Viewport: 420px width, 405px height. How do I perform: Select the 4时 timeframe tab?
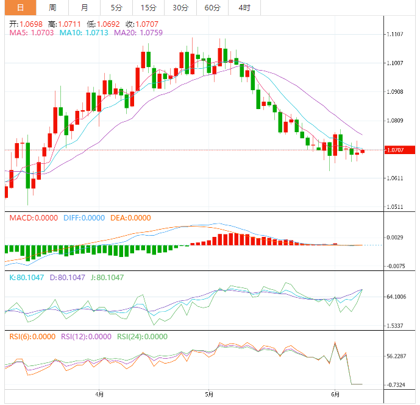tap(244, 8)
